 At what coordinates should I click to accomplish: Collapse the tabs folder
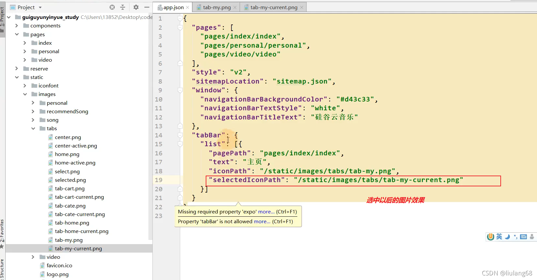point(33,128)
